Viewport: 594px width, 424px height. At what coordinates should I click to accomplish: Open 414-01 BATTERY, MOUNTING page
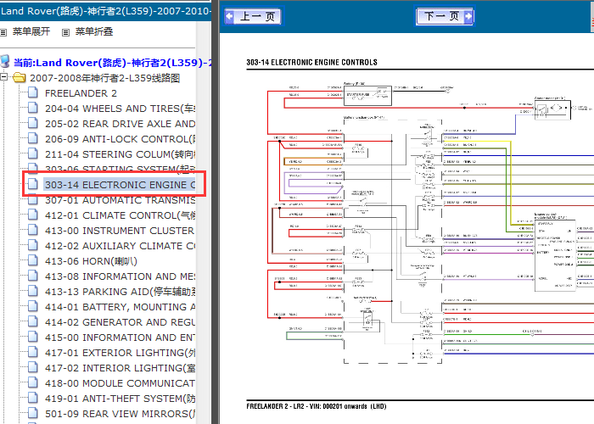pyautogui.click(x=120, y=307)
